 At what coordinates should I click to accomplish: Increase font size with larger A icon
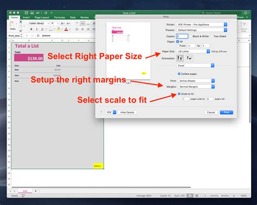coord(62,23)
